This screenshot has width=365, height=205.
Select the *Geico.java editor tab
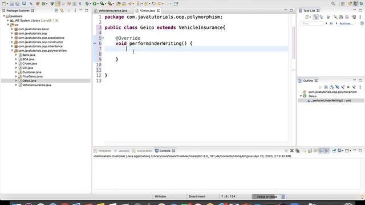coord(147,11)
